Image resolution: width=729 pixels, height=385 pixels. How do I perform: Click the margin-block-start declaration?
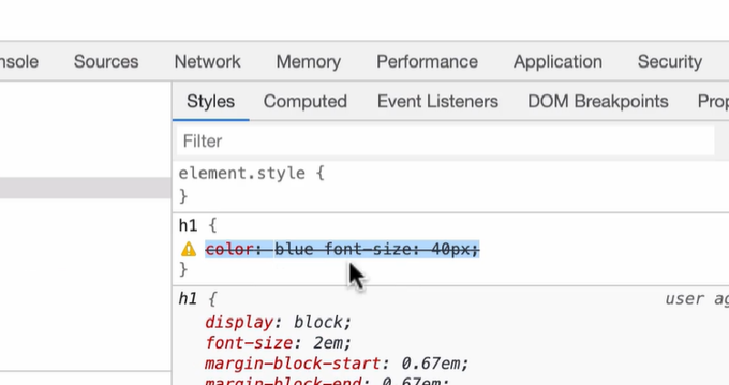click(x=336, y=363)
